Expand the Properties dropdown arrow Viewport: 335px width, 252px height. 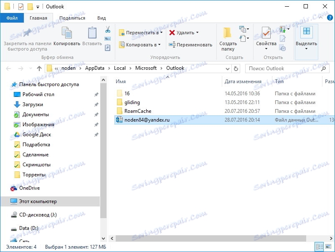[266, 49]
